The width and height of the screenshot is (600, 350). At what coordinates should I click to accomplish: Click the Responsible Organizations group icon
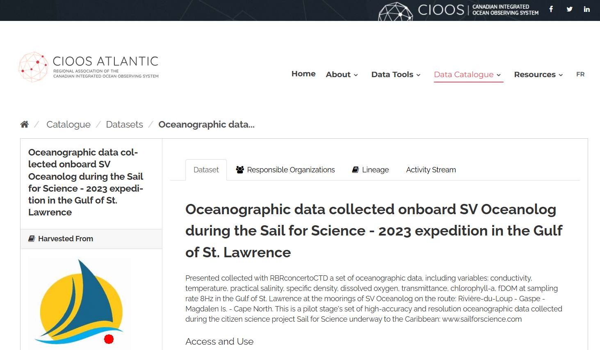(x=240, y=170)
